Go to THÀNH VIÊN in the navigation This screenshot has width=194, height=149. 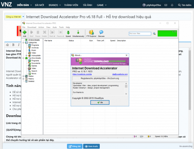coord(71,5)
